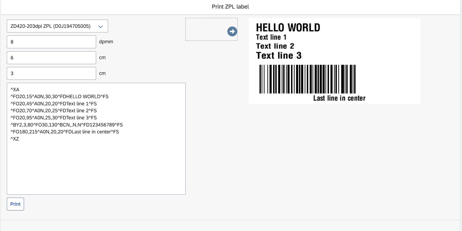Click HELLO WORLD heading in label preview
This screenshot has width=462, height=231.
point(288,28)
